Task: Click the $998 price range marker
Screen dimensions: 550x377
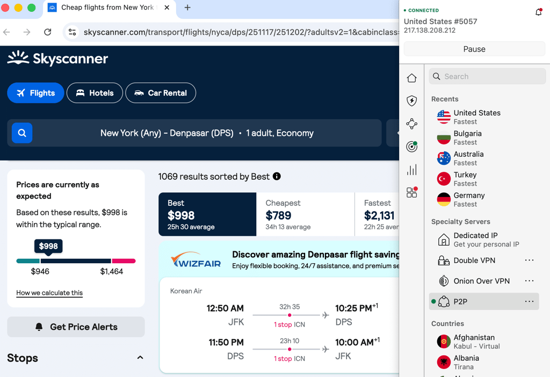Action: 48,246
